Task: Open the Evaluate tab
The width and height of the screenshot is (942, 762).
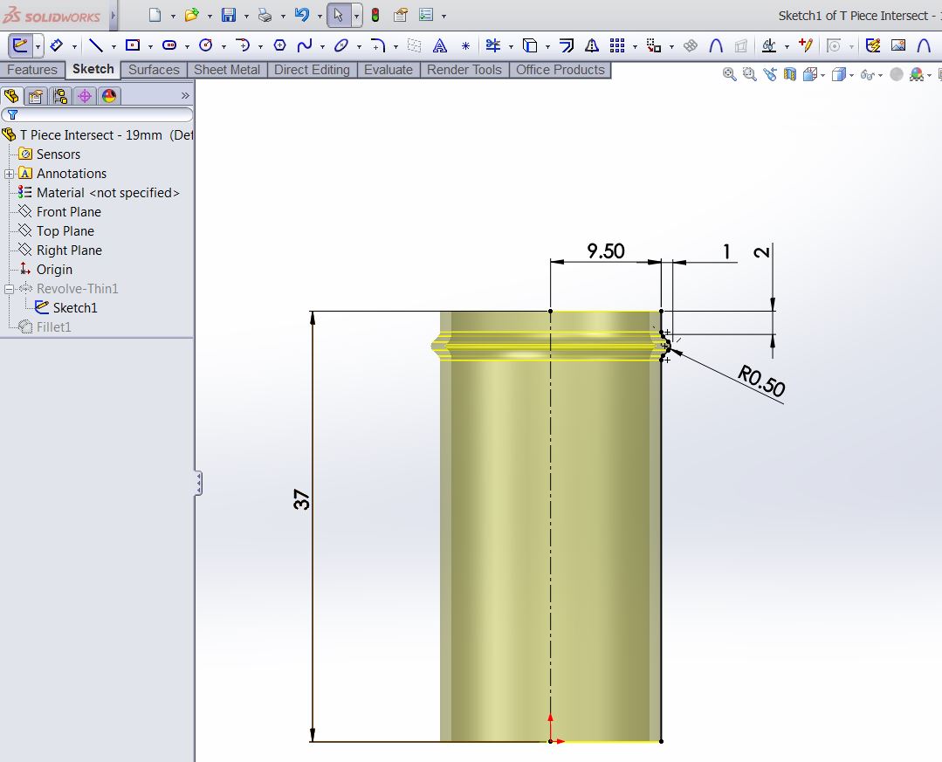Action: [x=388, y=70]
